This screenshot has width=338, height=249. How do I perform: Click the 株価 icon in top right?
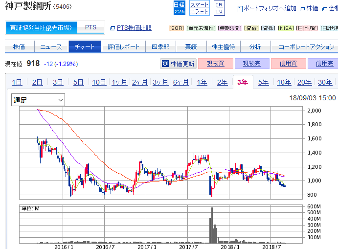(x=302, y=9)
